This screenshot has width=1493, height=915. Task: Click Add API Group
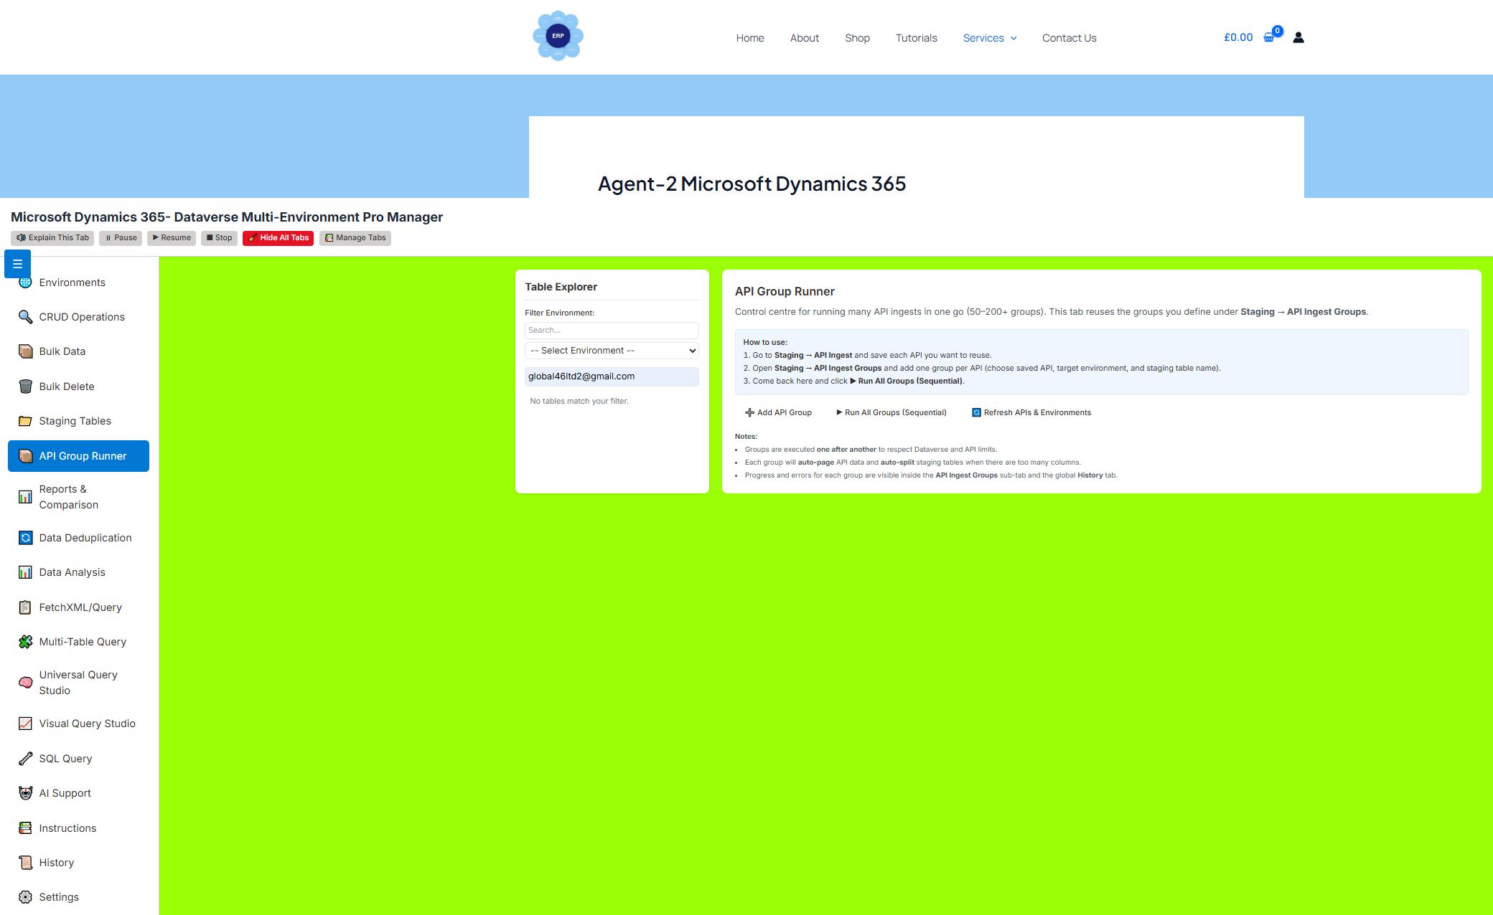(778, 412)
